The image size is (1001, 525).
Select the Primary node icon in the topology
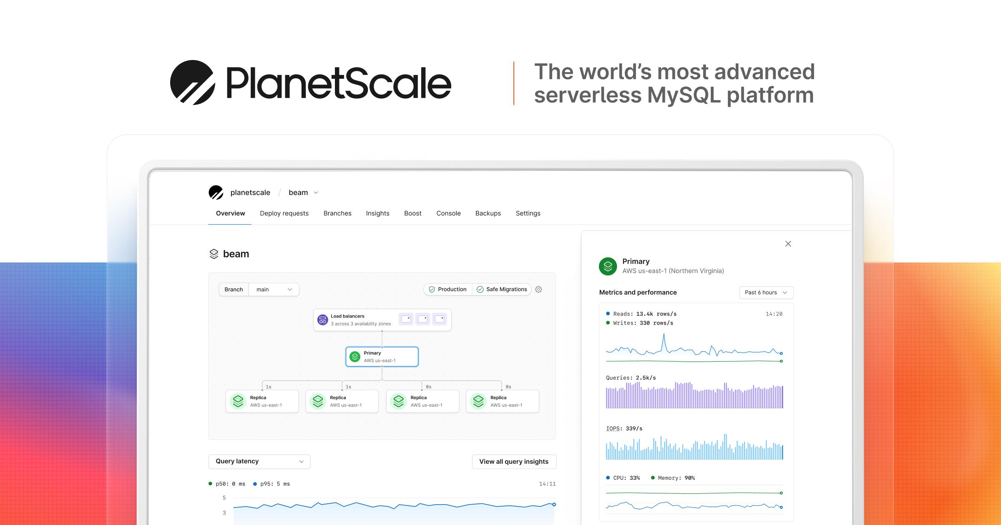pyautogui.click(x=355, y=356)
